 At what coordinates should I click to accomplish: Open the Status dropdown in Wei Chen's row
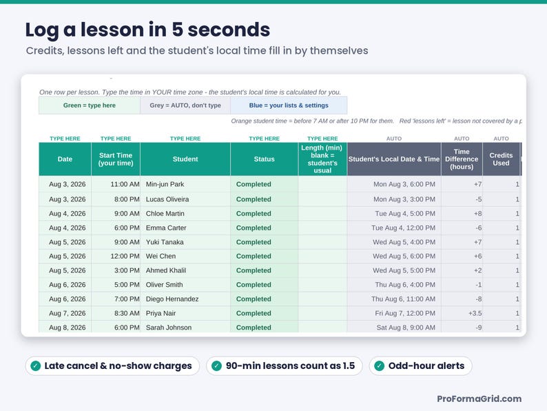coord(264,256)
